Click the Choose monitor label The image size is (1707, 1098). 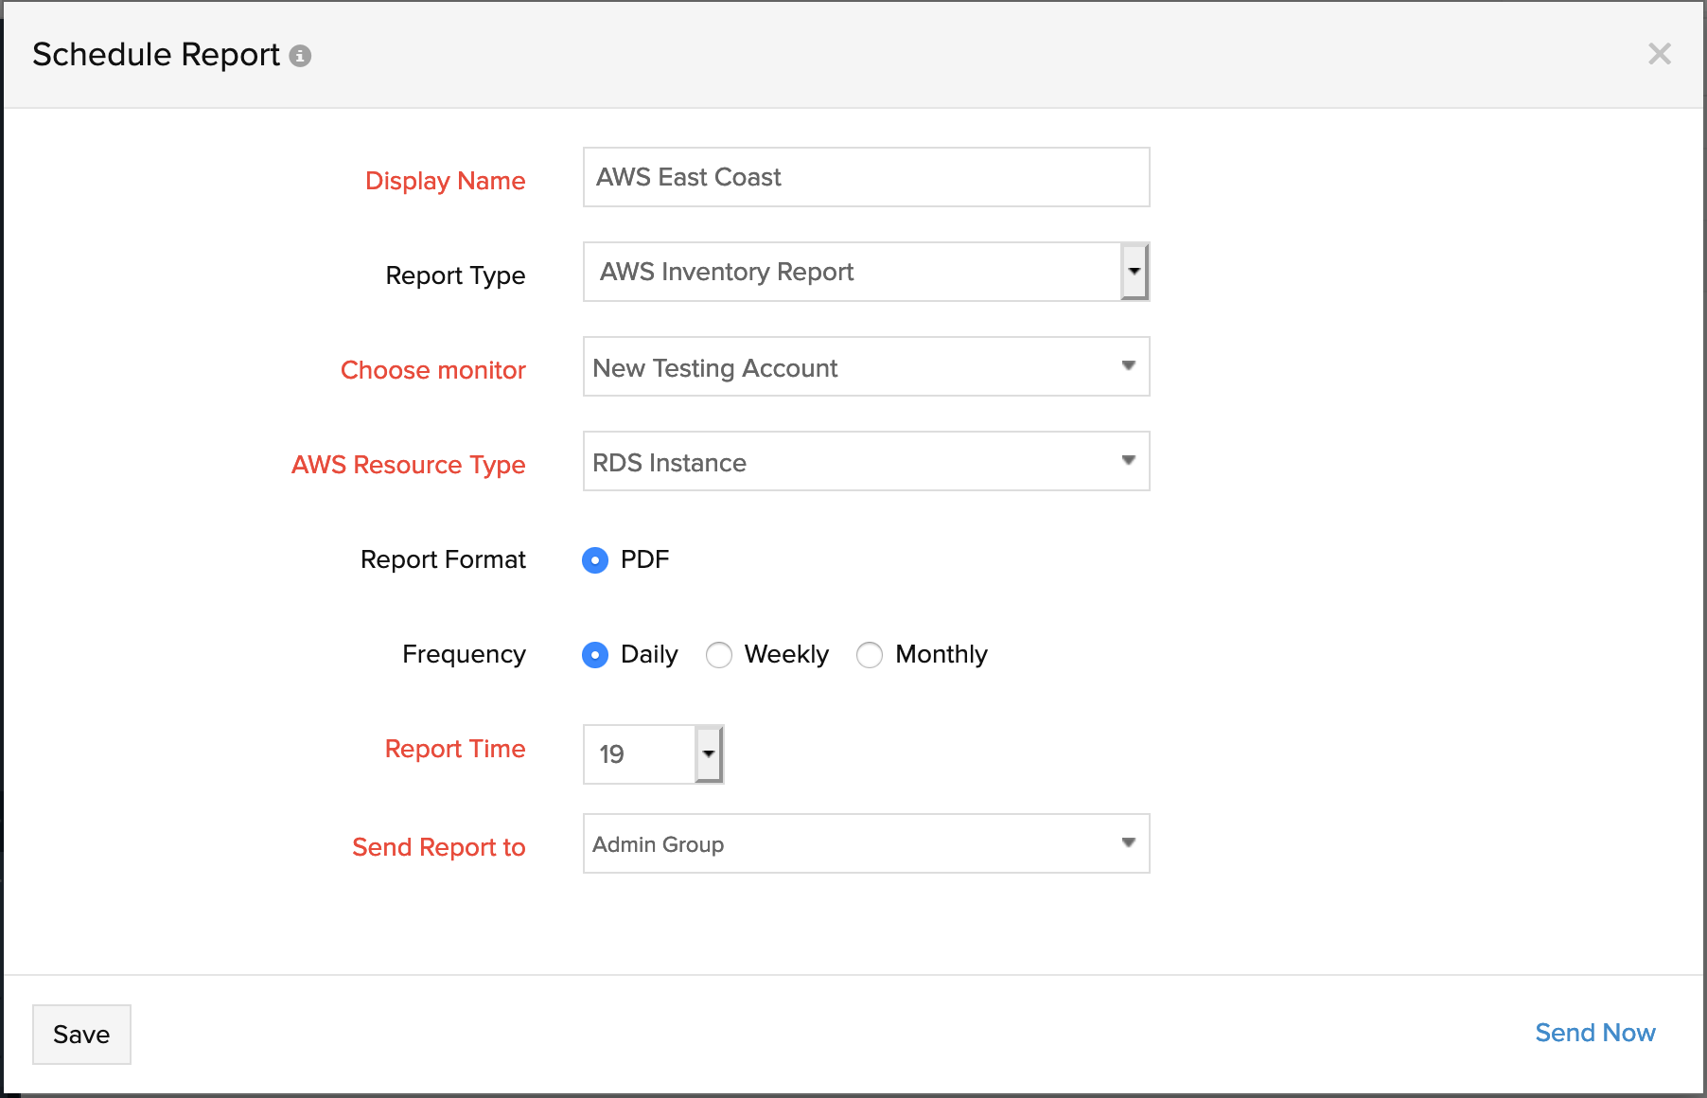point(432,370)
